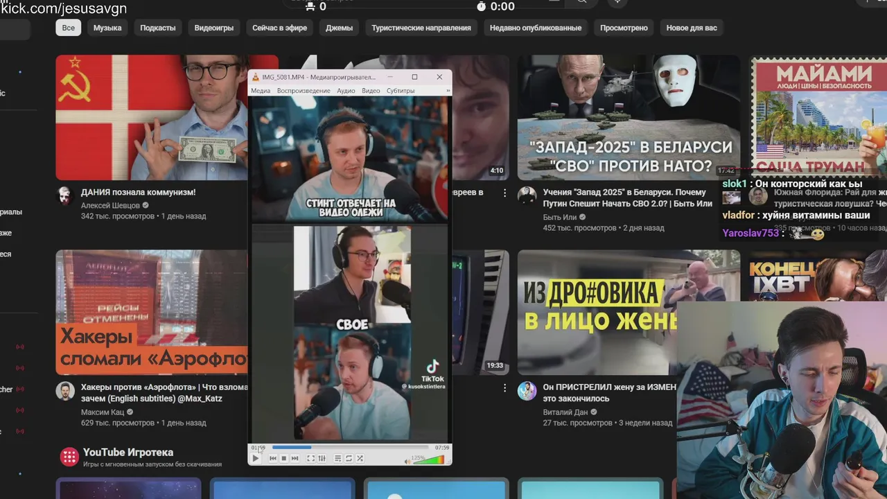Image resolution: width=887 pixels, height=499 pixels.
Task: Click chat message from vladfor
Action: 796,216
